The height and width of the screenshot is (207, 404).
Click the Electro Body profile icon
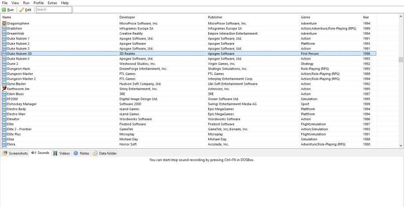pos(4,109)
